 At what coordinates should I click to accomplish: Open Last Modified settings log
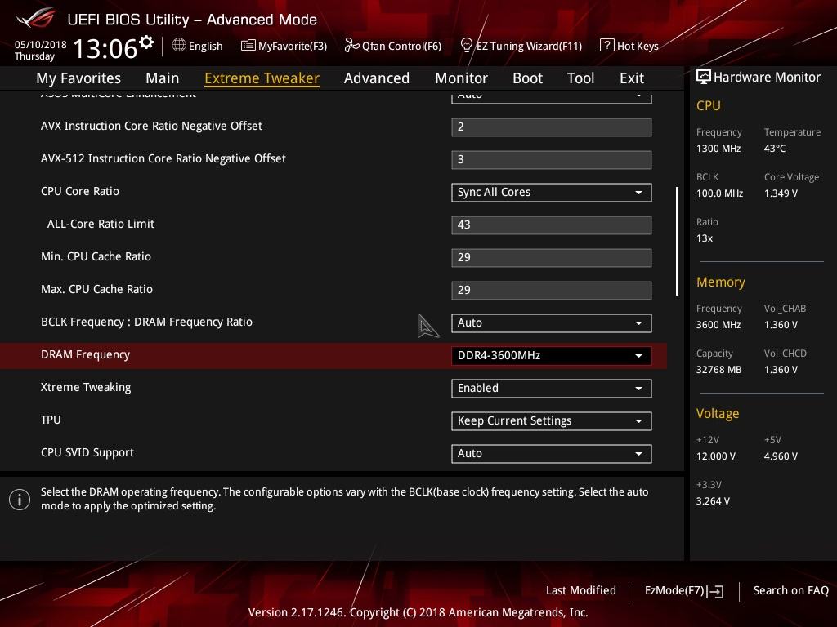pos(581,590)
